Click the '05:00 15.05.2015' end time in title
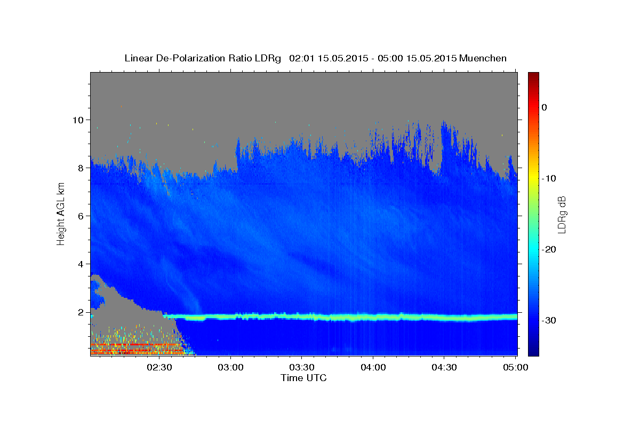The height and width of the screenshot is (427, 640). pyautogui.click(x=417, y=58)
